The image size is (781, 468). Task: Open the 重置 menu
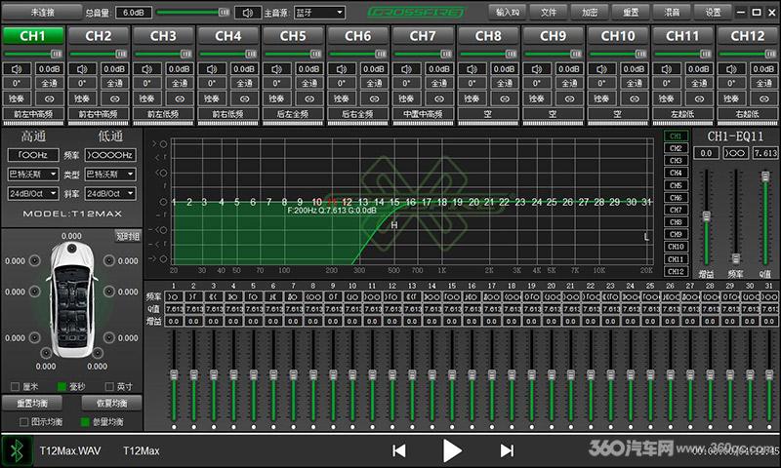631,12
